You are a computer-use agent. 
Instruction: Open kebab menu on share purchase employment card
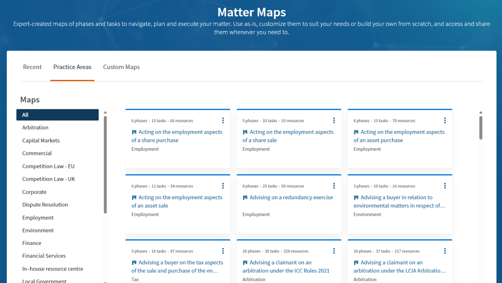223,121
